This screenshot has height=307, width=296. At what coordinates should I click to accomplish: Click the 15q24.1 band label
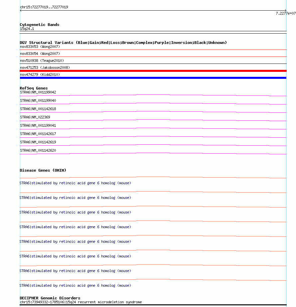point(27,29)
